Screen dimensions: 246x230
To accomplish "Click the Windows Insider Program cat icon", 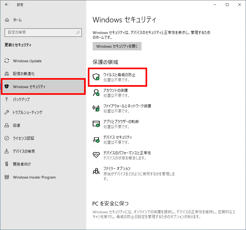I will pyautogui.click(x=7, y=177).
